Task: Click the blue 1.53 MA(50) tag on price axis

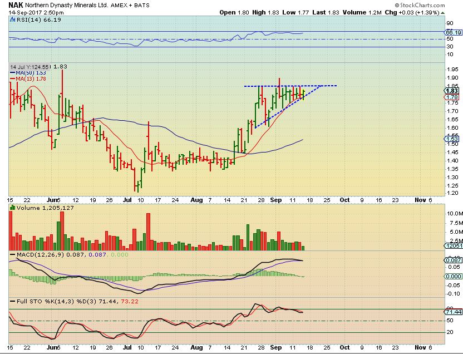Action: coord(452,139)
